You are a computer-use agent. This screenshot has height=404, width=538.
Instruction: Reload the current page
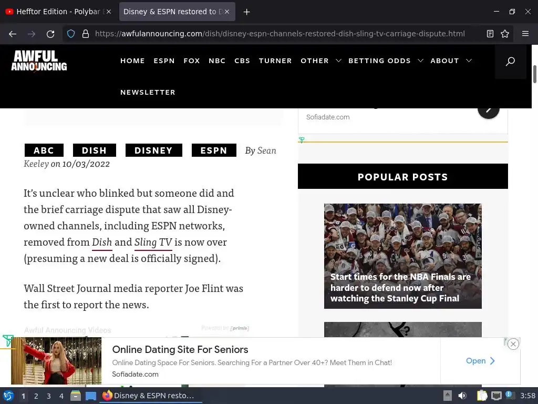click(50, 34)
